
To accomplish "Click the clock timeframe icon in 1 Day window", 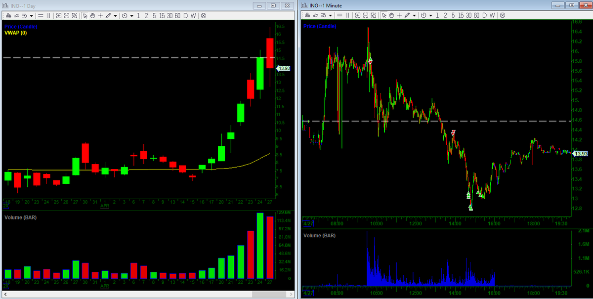I will 125,15.
